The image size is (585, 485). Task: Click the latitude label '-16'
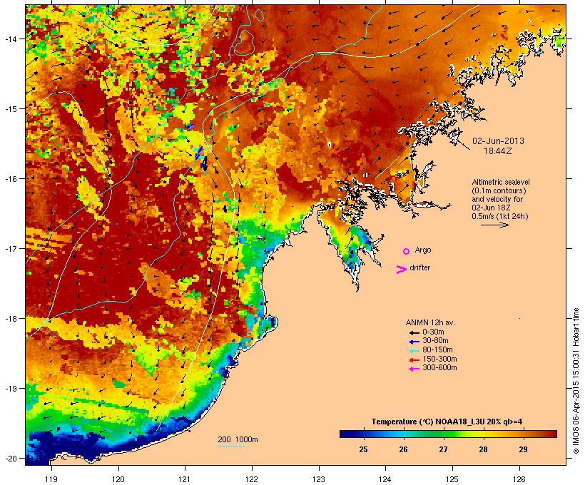[11, 179]
